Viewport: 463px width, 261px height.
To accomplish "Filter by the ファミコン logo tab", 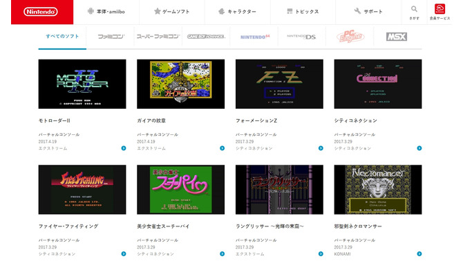I will 111,37.
